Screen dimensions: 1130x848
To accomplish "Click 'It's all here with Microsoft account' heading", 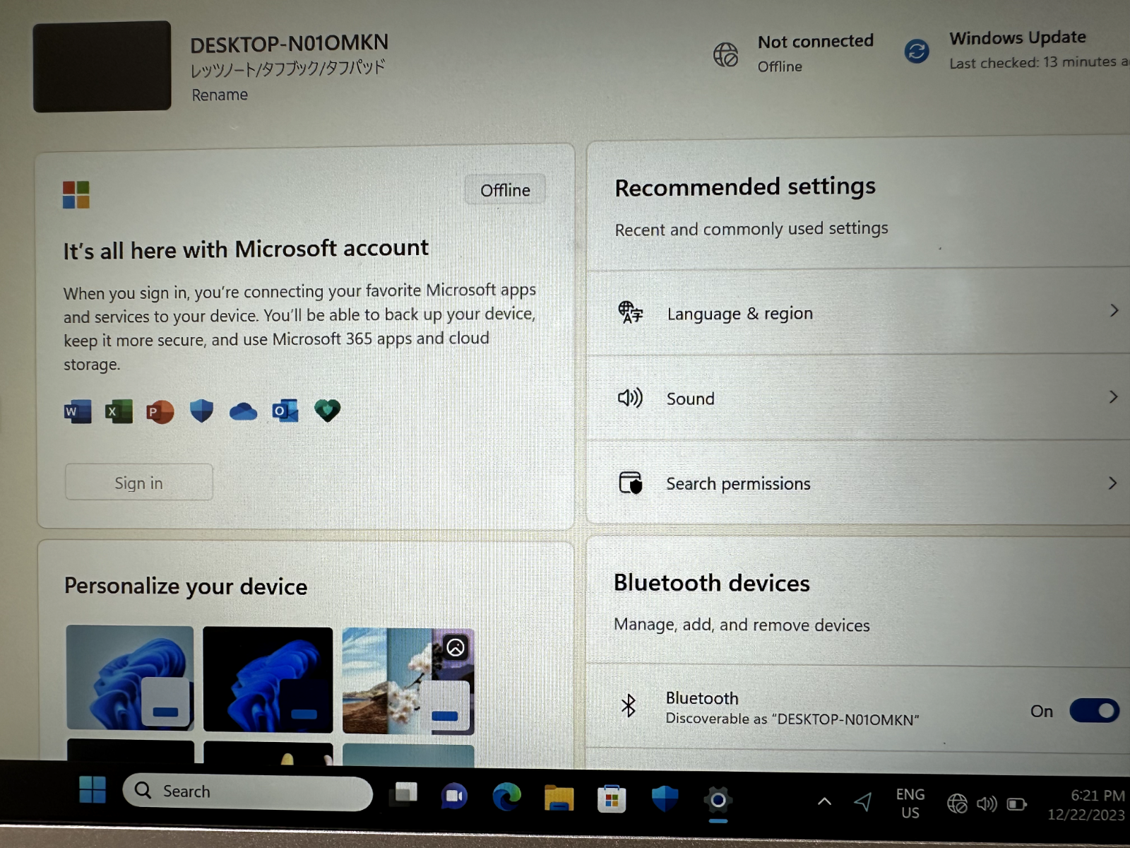I will 246,249.
